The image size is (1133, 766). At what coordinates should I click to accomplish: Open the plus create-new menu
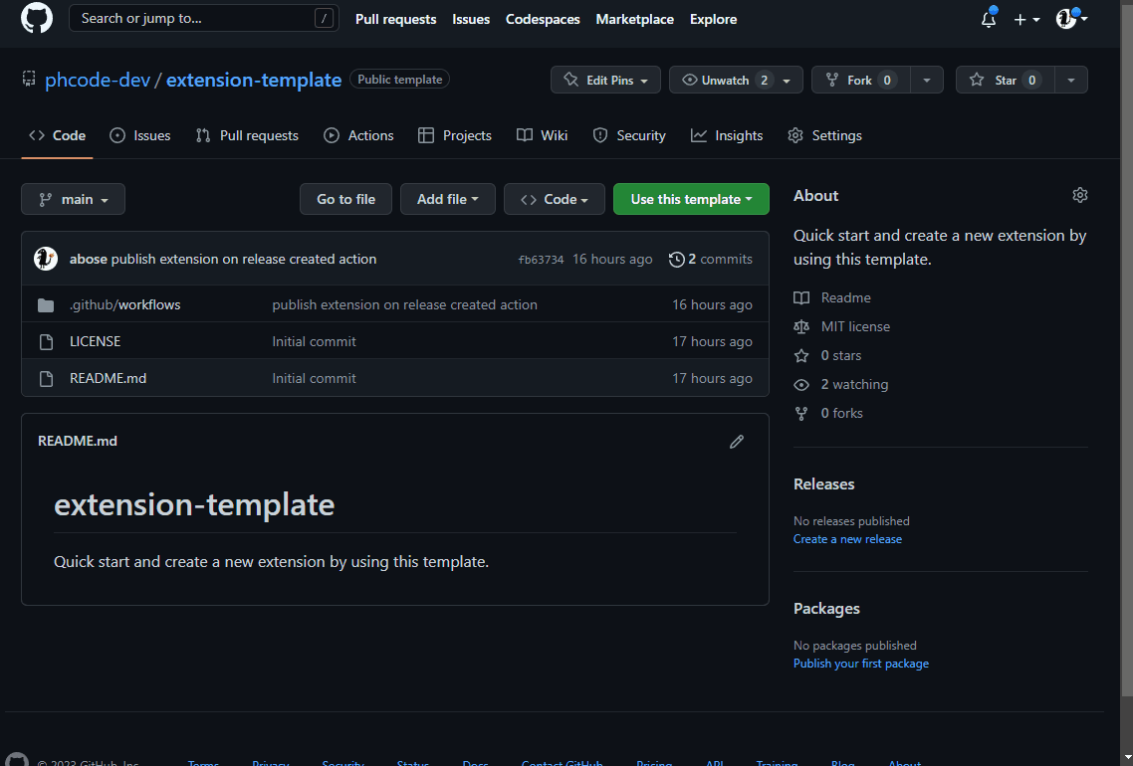(1026, 20)
